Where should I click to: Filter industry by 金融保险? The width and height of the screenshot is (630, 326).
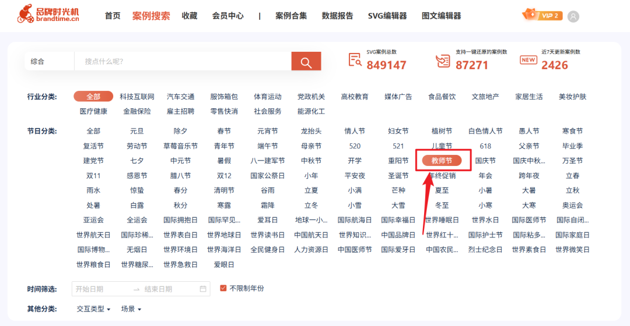coord(137,111)
